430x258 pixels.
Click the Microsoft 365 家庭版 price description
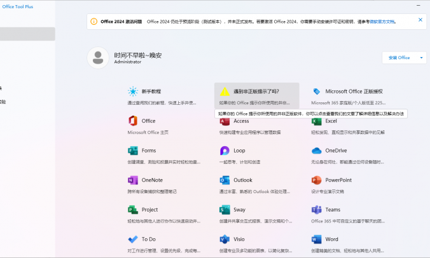click(349, 103)
